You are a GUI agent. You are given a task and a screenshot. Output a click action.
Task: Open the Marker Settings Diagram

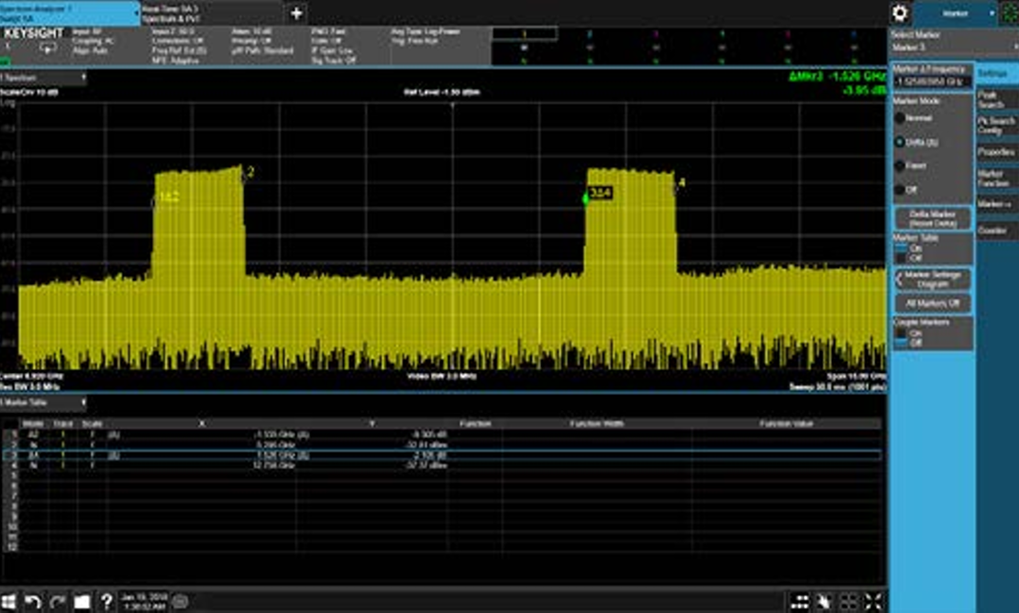933,279
